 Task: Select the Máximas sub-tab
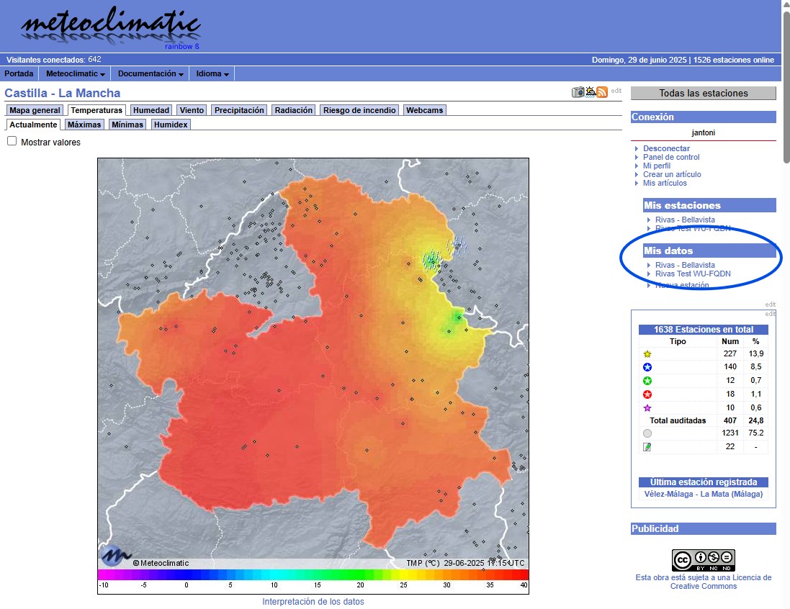pyautogui.click(x=84, y=125)
